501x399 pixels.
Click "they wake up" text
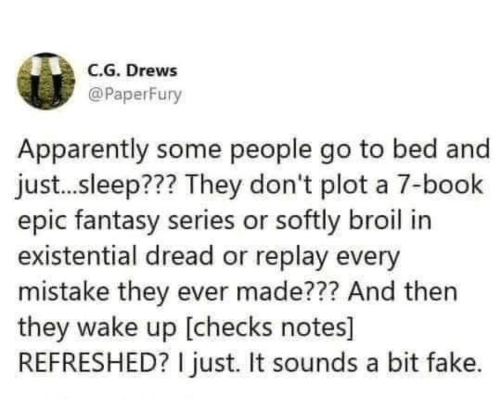click(97, 328)
